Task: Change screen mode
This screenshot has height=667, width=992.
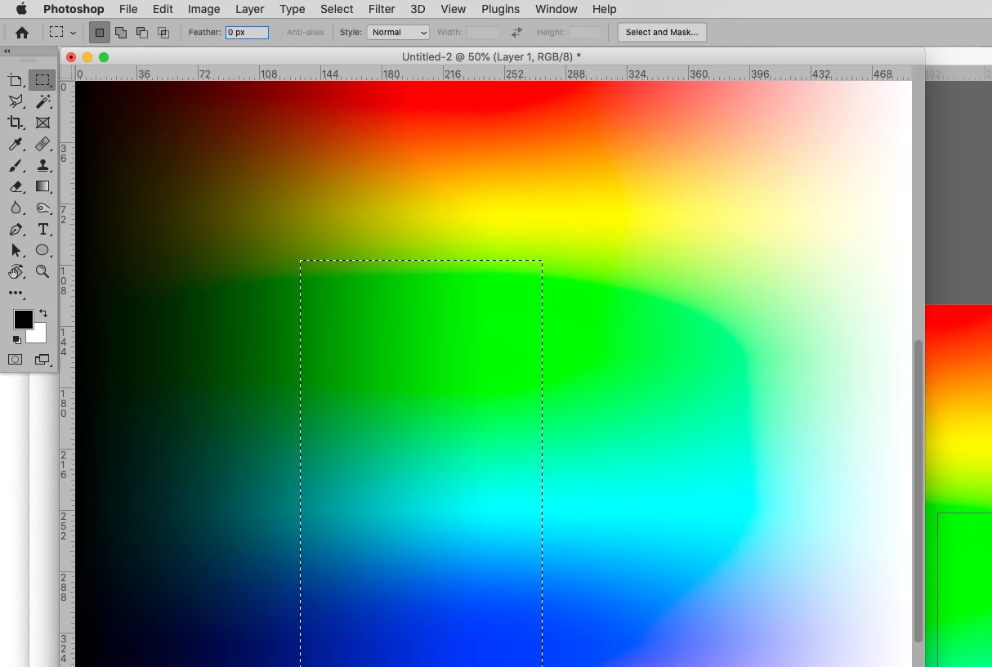Action: coord(42,360)
